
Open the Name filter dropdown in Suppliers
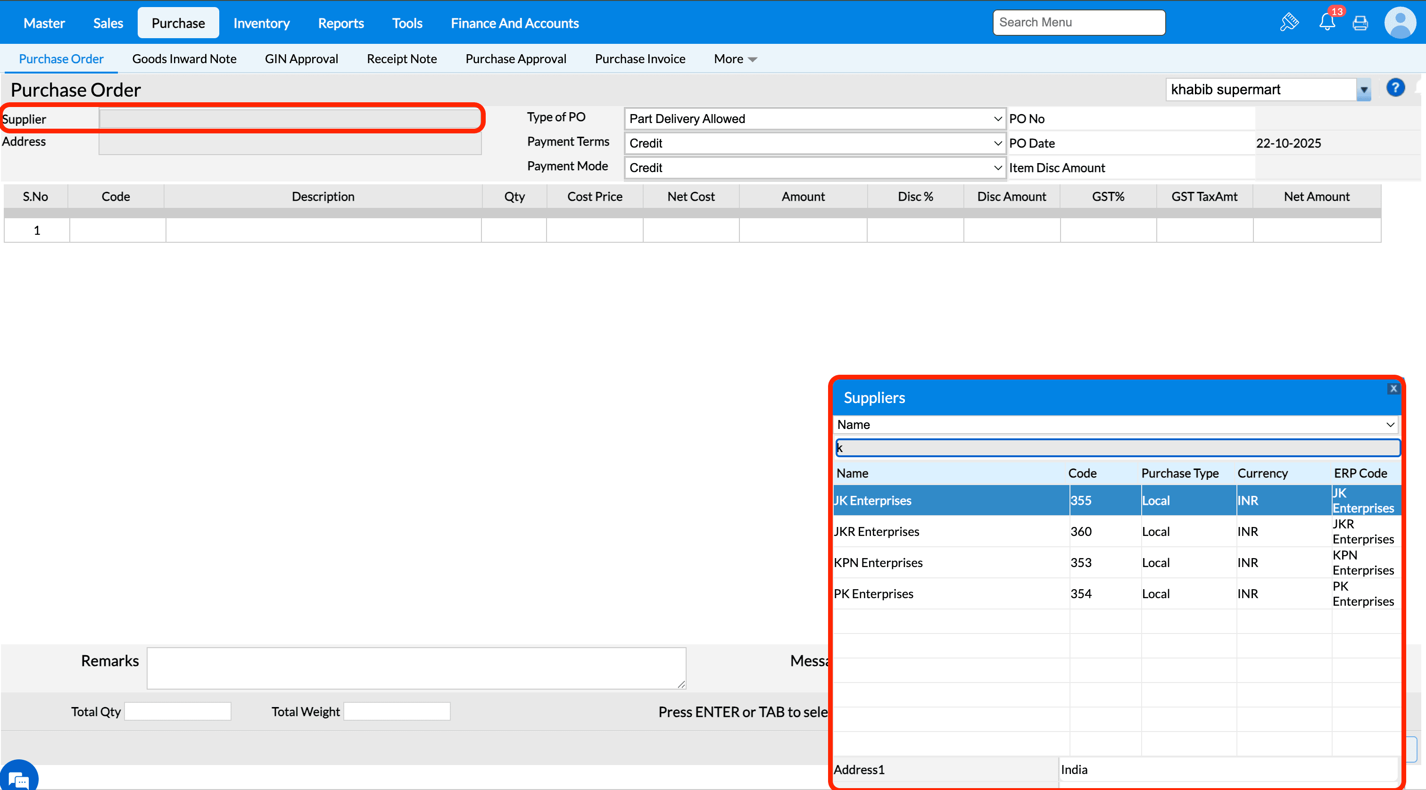[x=1115, y=424]
